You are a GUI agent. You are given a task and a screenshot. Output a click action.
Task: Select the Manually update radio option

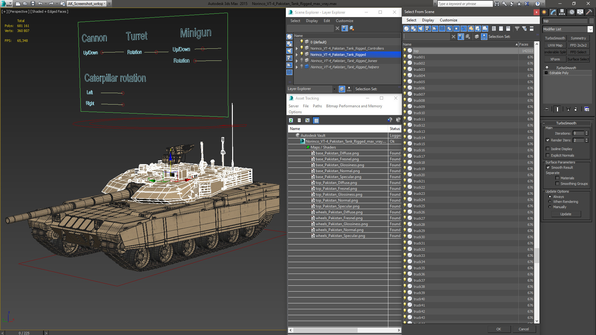[550, 207]
